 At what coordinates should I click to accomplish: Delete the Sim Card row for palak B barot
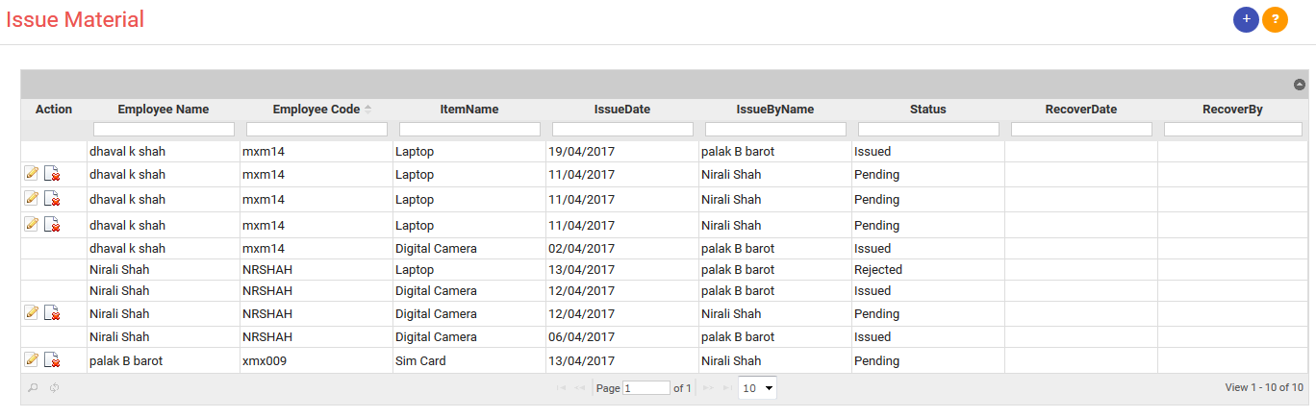tap(53, 360)
